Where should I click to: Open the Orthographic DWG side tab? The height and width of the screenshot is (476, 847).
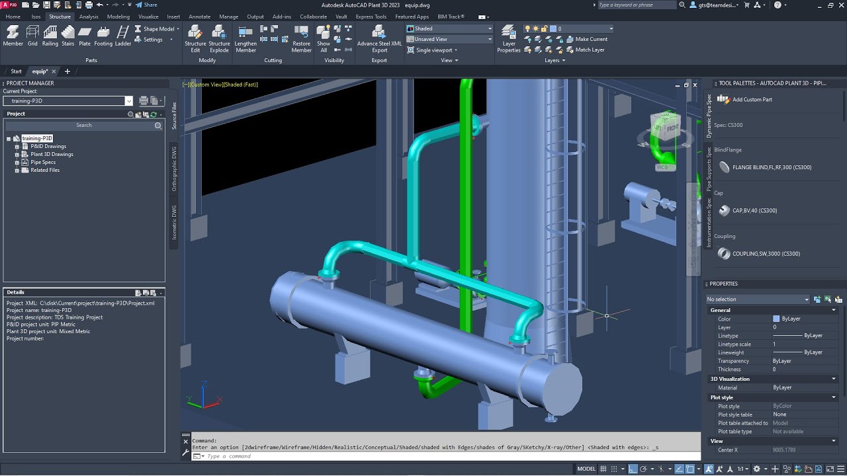pyautogui.click(x=175, y=169)
